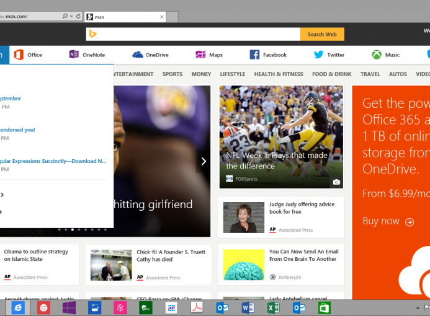Open a new blank browser tab

(x=172, y=17)
